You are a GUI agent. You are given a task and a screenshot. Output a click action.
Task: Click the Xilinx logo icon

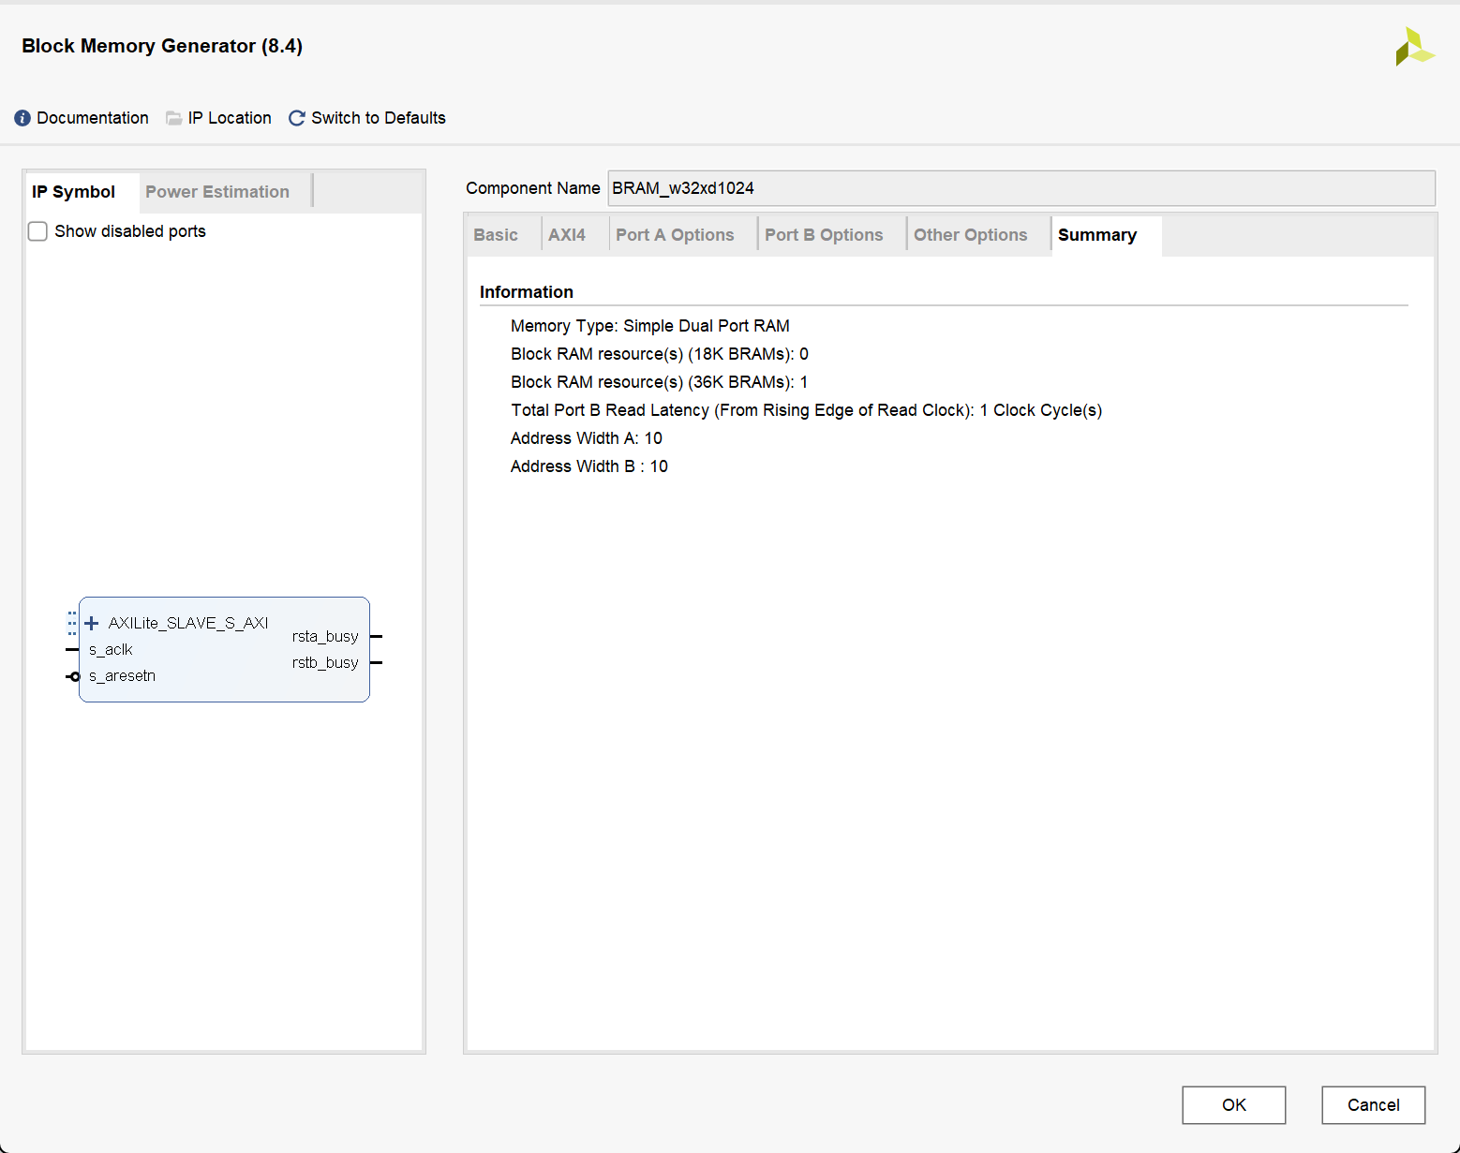1414,47
